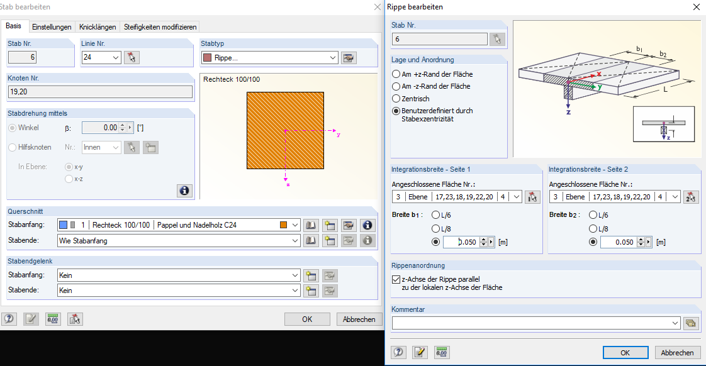The width and height of the screenshot is (706, 366).
Task: Show cross-section info beside the preview
Action: [184, 191]
